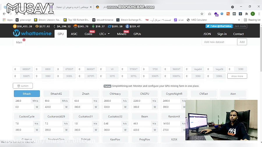Viewport: 262px width, 147px height.
Task: Click the Dash price ticker icon
Action: coord(109,26)
